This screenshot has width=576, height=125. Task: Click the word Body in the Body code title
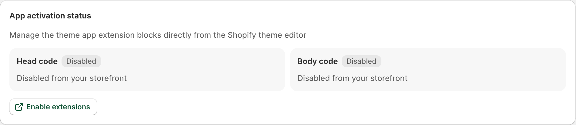tap(307, 61)
